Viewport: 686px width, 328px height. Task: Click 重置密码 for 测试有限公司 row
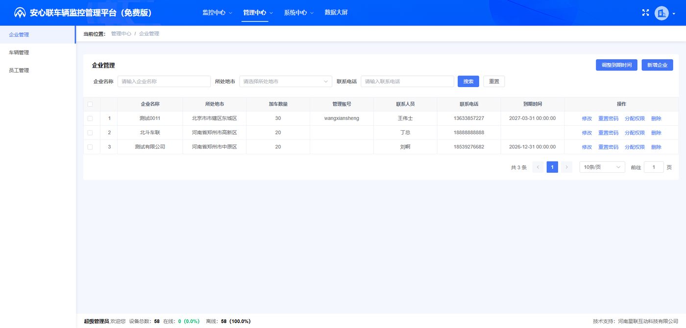[608, 147]
